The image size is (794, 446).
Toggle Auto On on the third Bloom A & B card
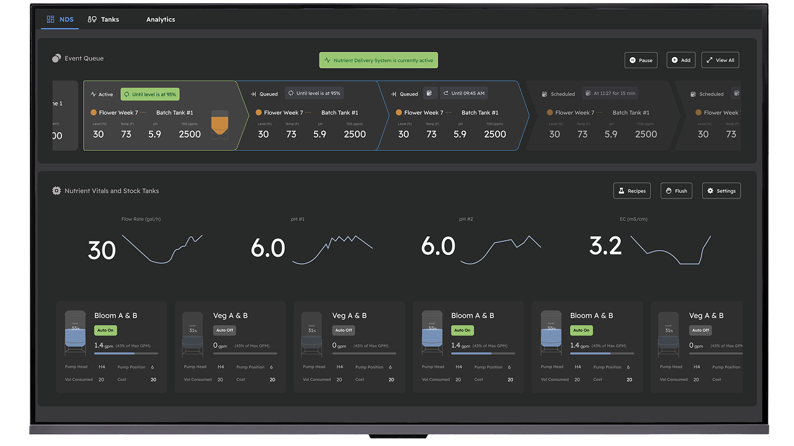click(581, 331)
